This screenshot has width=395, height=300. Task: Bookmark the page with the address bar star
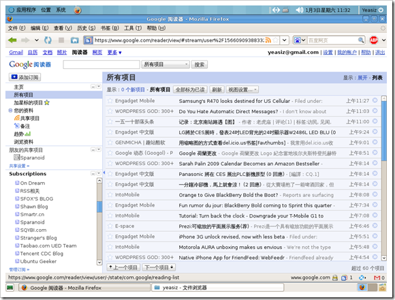276,40
